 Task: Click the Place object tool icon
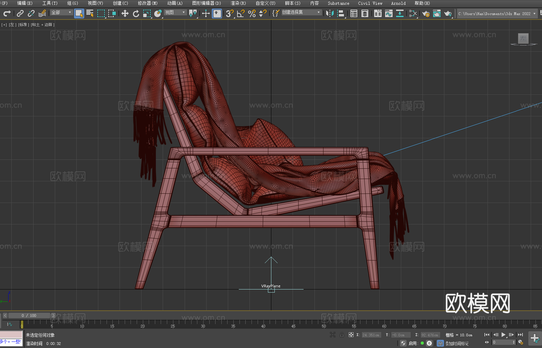(158, 13)
